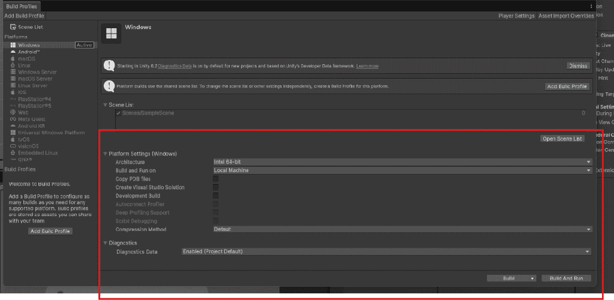
Task: Choose the Linux platform icon
Action: point(13,65)
